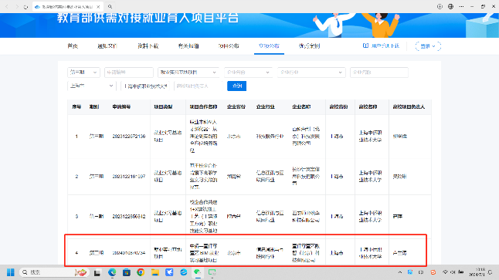Launch Google Chrome from the taskbar
Image resolution: width=499 pixels, height=280 pixels.
point(141,272)
